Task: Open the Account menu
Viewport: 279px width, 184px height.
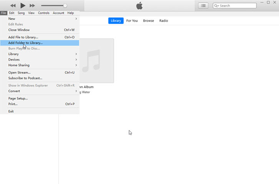Action: [x=58, y=13]
